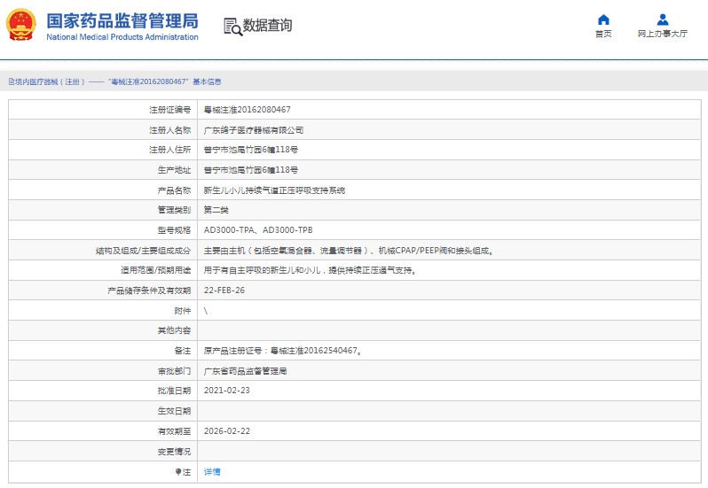708x488 pixels.
Task: Select product name 新生儿小儿持续气道正压呼吸支持系统
Action: tap(274, 190)
